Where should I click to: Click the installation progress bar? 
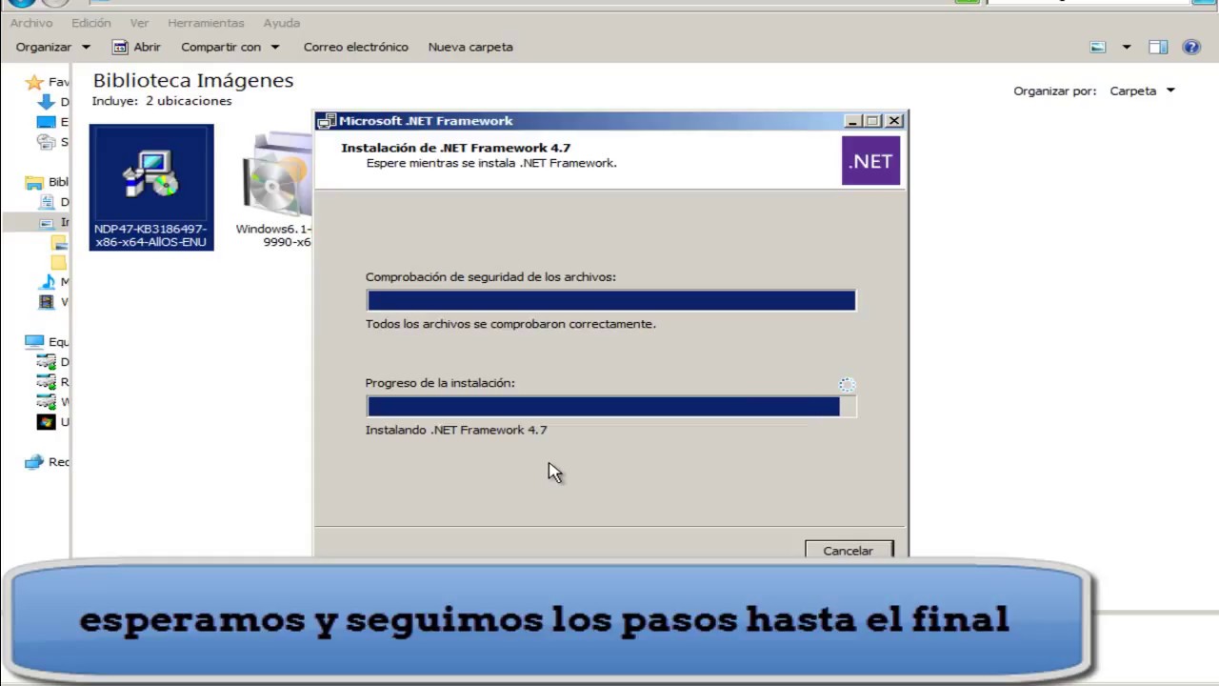[x=611, y=407]
